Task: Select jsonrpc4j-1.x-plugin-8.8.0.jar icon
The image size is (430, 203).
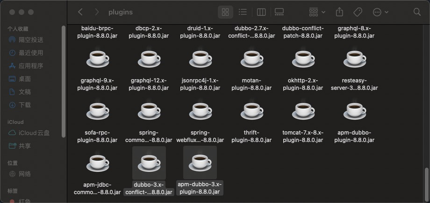Action: pyautogui.click(x=200, y=59)
